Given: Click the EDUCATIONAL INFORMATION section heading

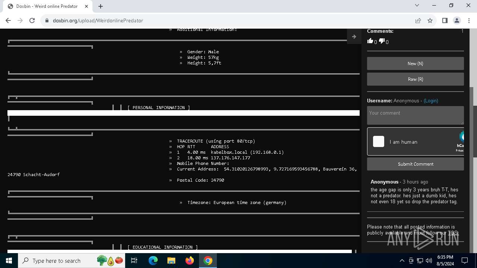Looking at the screenshot, I should pos(162,247).
